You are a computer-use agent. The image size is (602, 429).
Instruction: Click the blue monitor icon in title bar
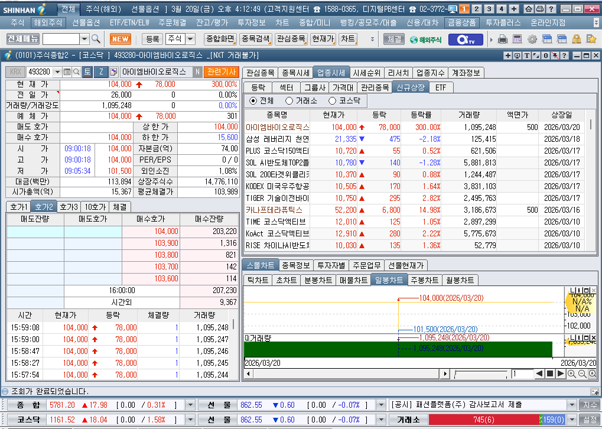click(453, 9)
